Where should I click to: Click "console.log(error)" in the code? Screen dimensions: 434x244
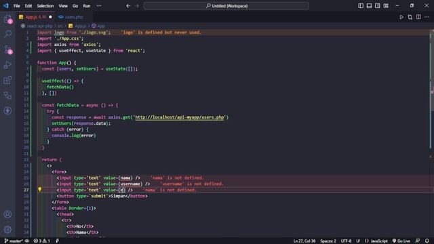[74, 136]
